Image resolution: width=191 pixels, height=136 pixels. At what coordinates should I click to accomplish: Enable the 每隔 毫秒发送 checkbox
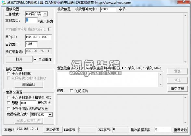coord(8,103)
